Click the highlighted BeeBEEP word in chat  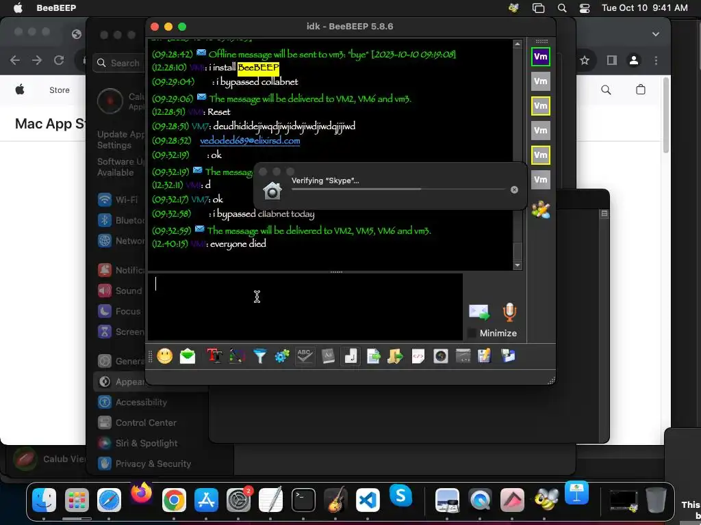pyautogui.click(x=258, y=68)
